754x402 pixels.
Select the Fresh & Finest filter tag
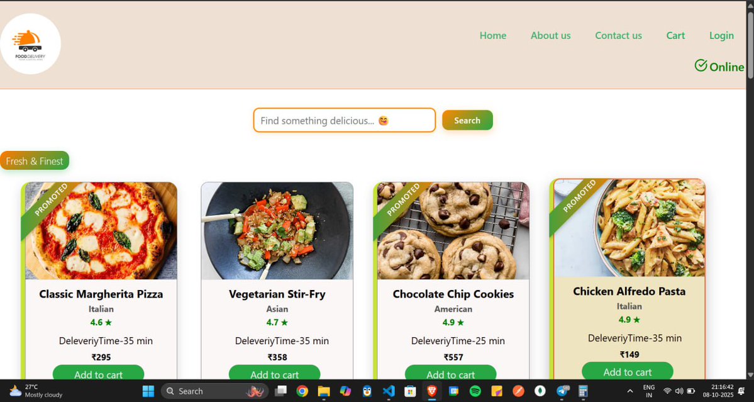click(35, 160)
